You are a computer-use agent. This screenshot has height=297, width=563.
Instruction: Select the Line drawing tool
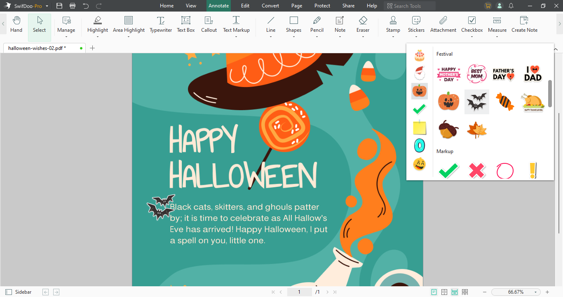[x=271, y=25]
